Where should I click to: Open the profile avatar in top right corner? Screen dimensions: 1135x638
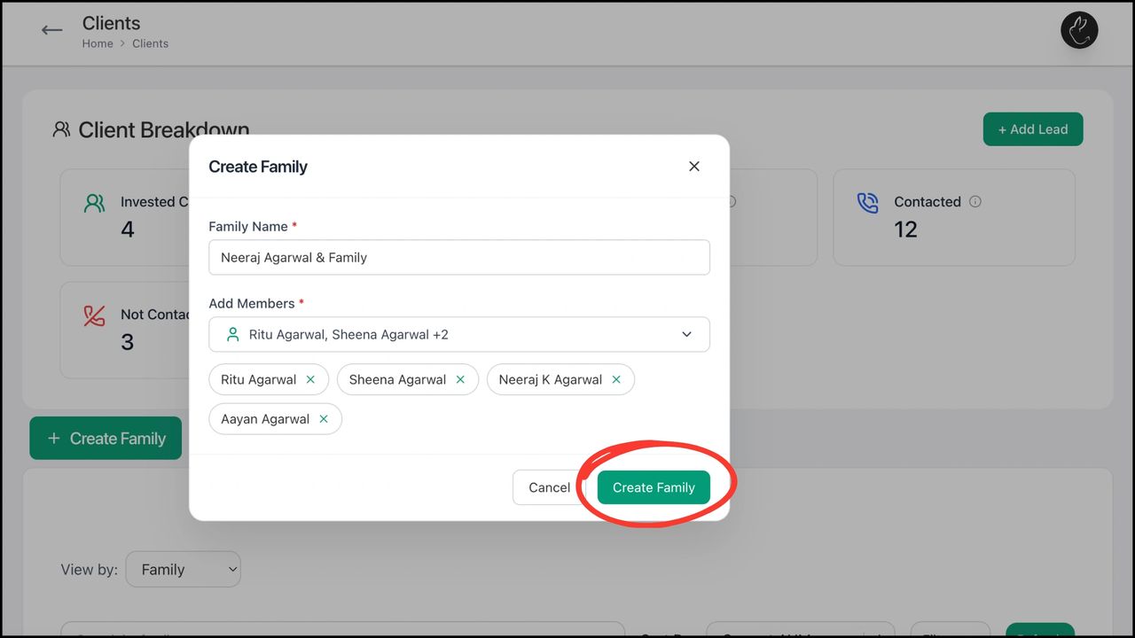pos(1079,30)
